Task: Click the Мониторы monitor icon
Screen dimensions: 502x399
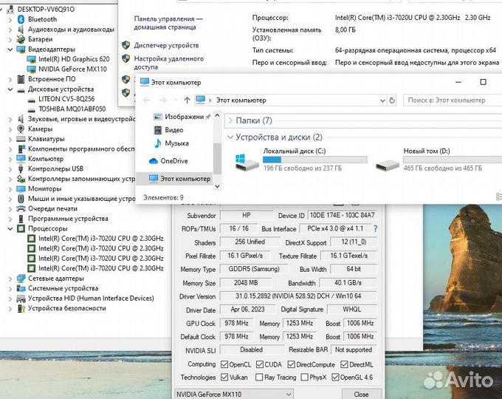Action: (21, 188)
